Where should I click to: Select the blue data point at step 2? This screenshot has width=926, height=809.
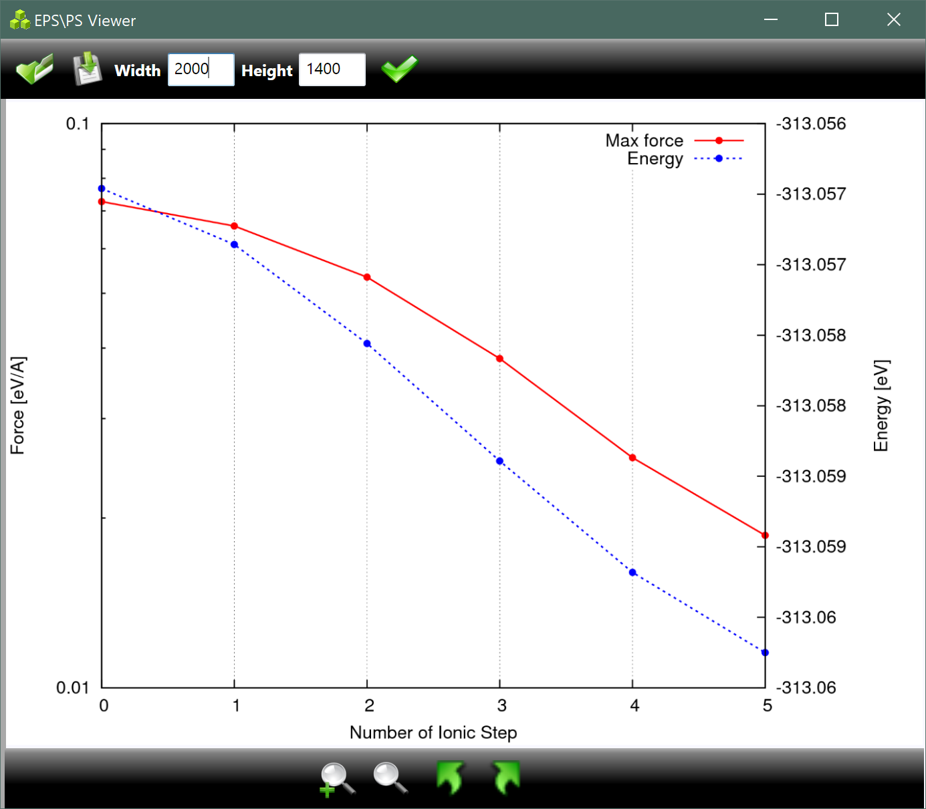367,343
